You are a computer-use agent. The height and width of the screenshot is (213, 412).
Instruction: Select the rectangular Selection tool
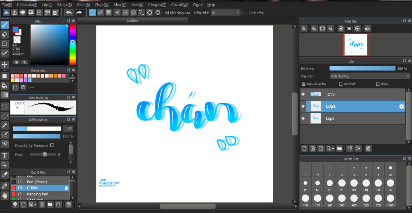click(x=4, y=106)
